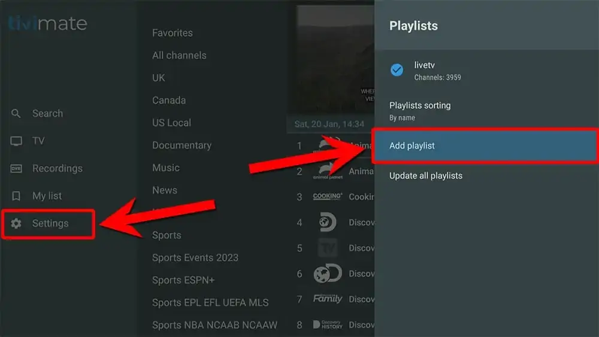Screen dimensions: 599x337
Task: Open the Documentary category
Action: pos(181,145)
